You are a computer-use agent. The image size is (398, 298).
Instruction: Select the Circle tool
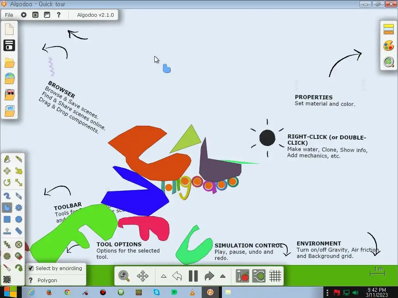19,219
